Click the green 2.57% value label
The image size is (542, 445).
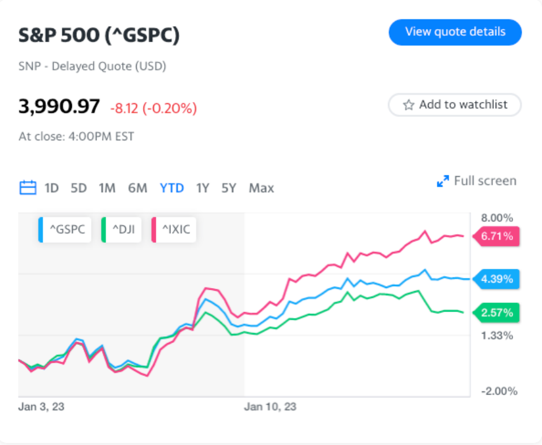coord(496,313)
